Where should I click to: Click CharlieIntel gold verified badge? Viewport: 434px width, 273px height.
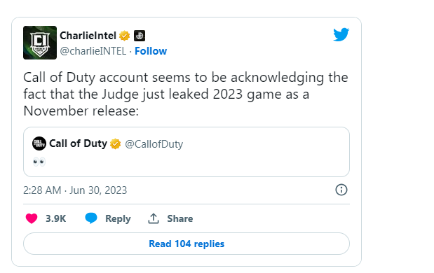tap(124, 36)
